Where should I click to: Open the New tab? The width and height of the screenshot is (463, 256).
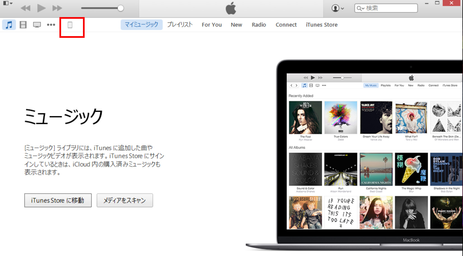pos(236,25)
